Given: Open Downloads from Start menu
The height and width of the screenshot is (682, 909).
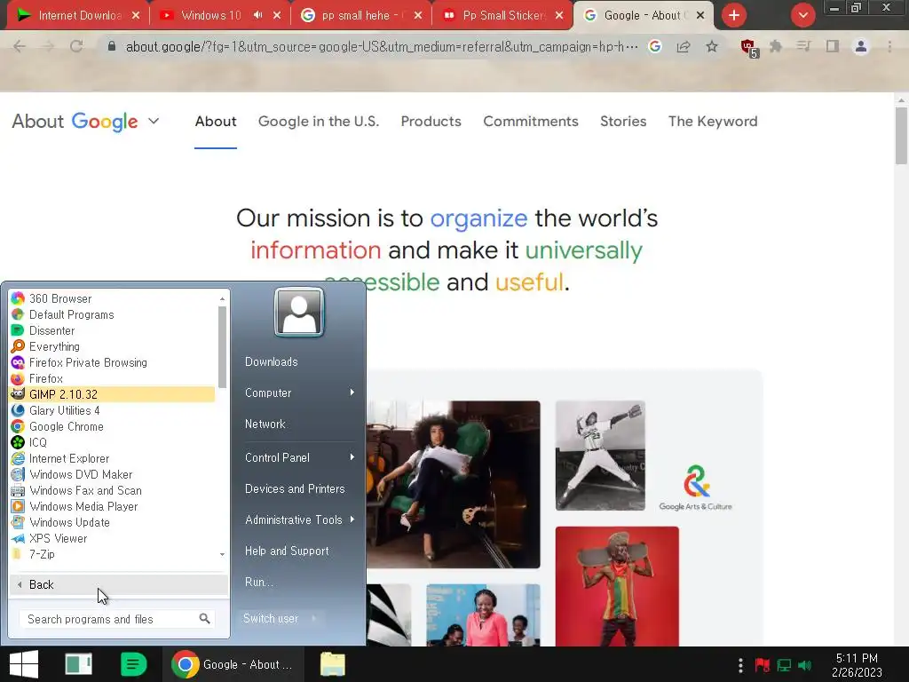Looking at the screenshot, I should coord(272,362).
